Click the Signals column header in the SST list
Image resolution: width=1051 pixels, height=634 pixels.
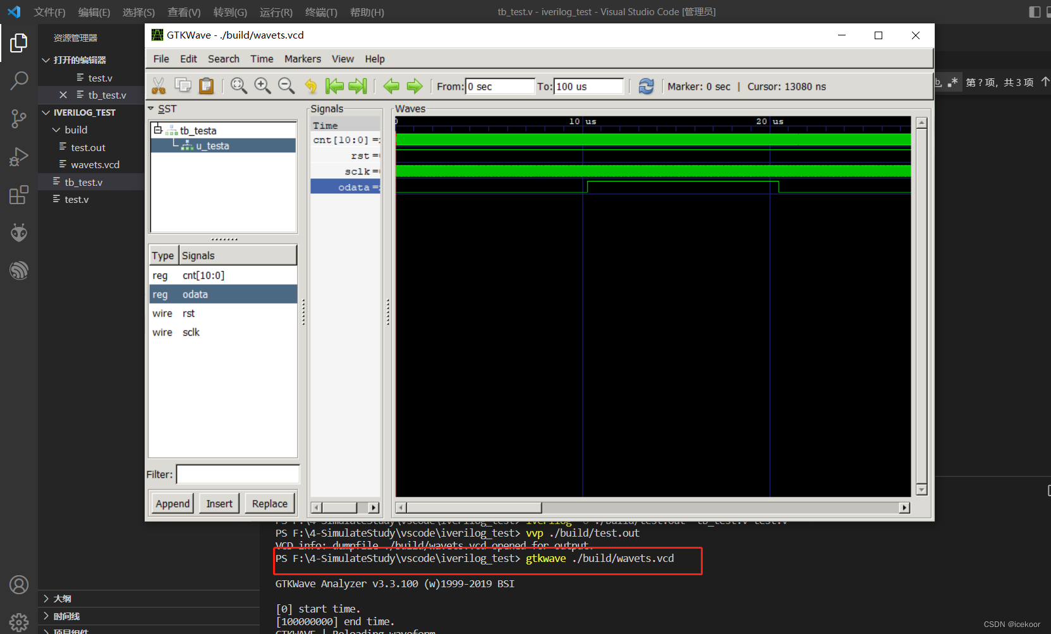coord(238,255)
